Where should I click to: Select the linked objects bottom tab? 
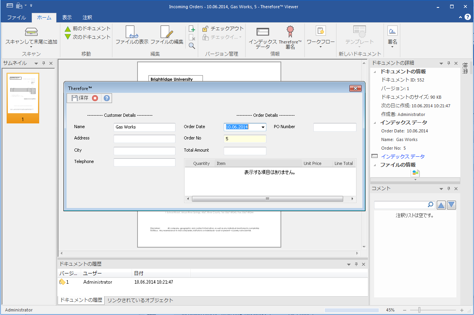point(140,300)
